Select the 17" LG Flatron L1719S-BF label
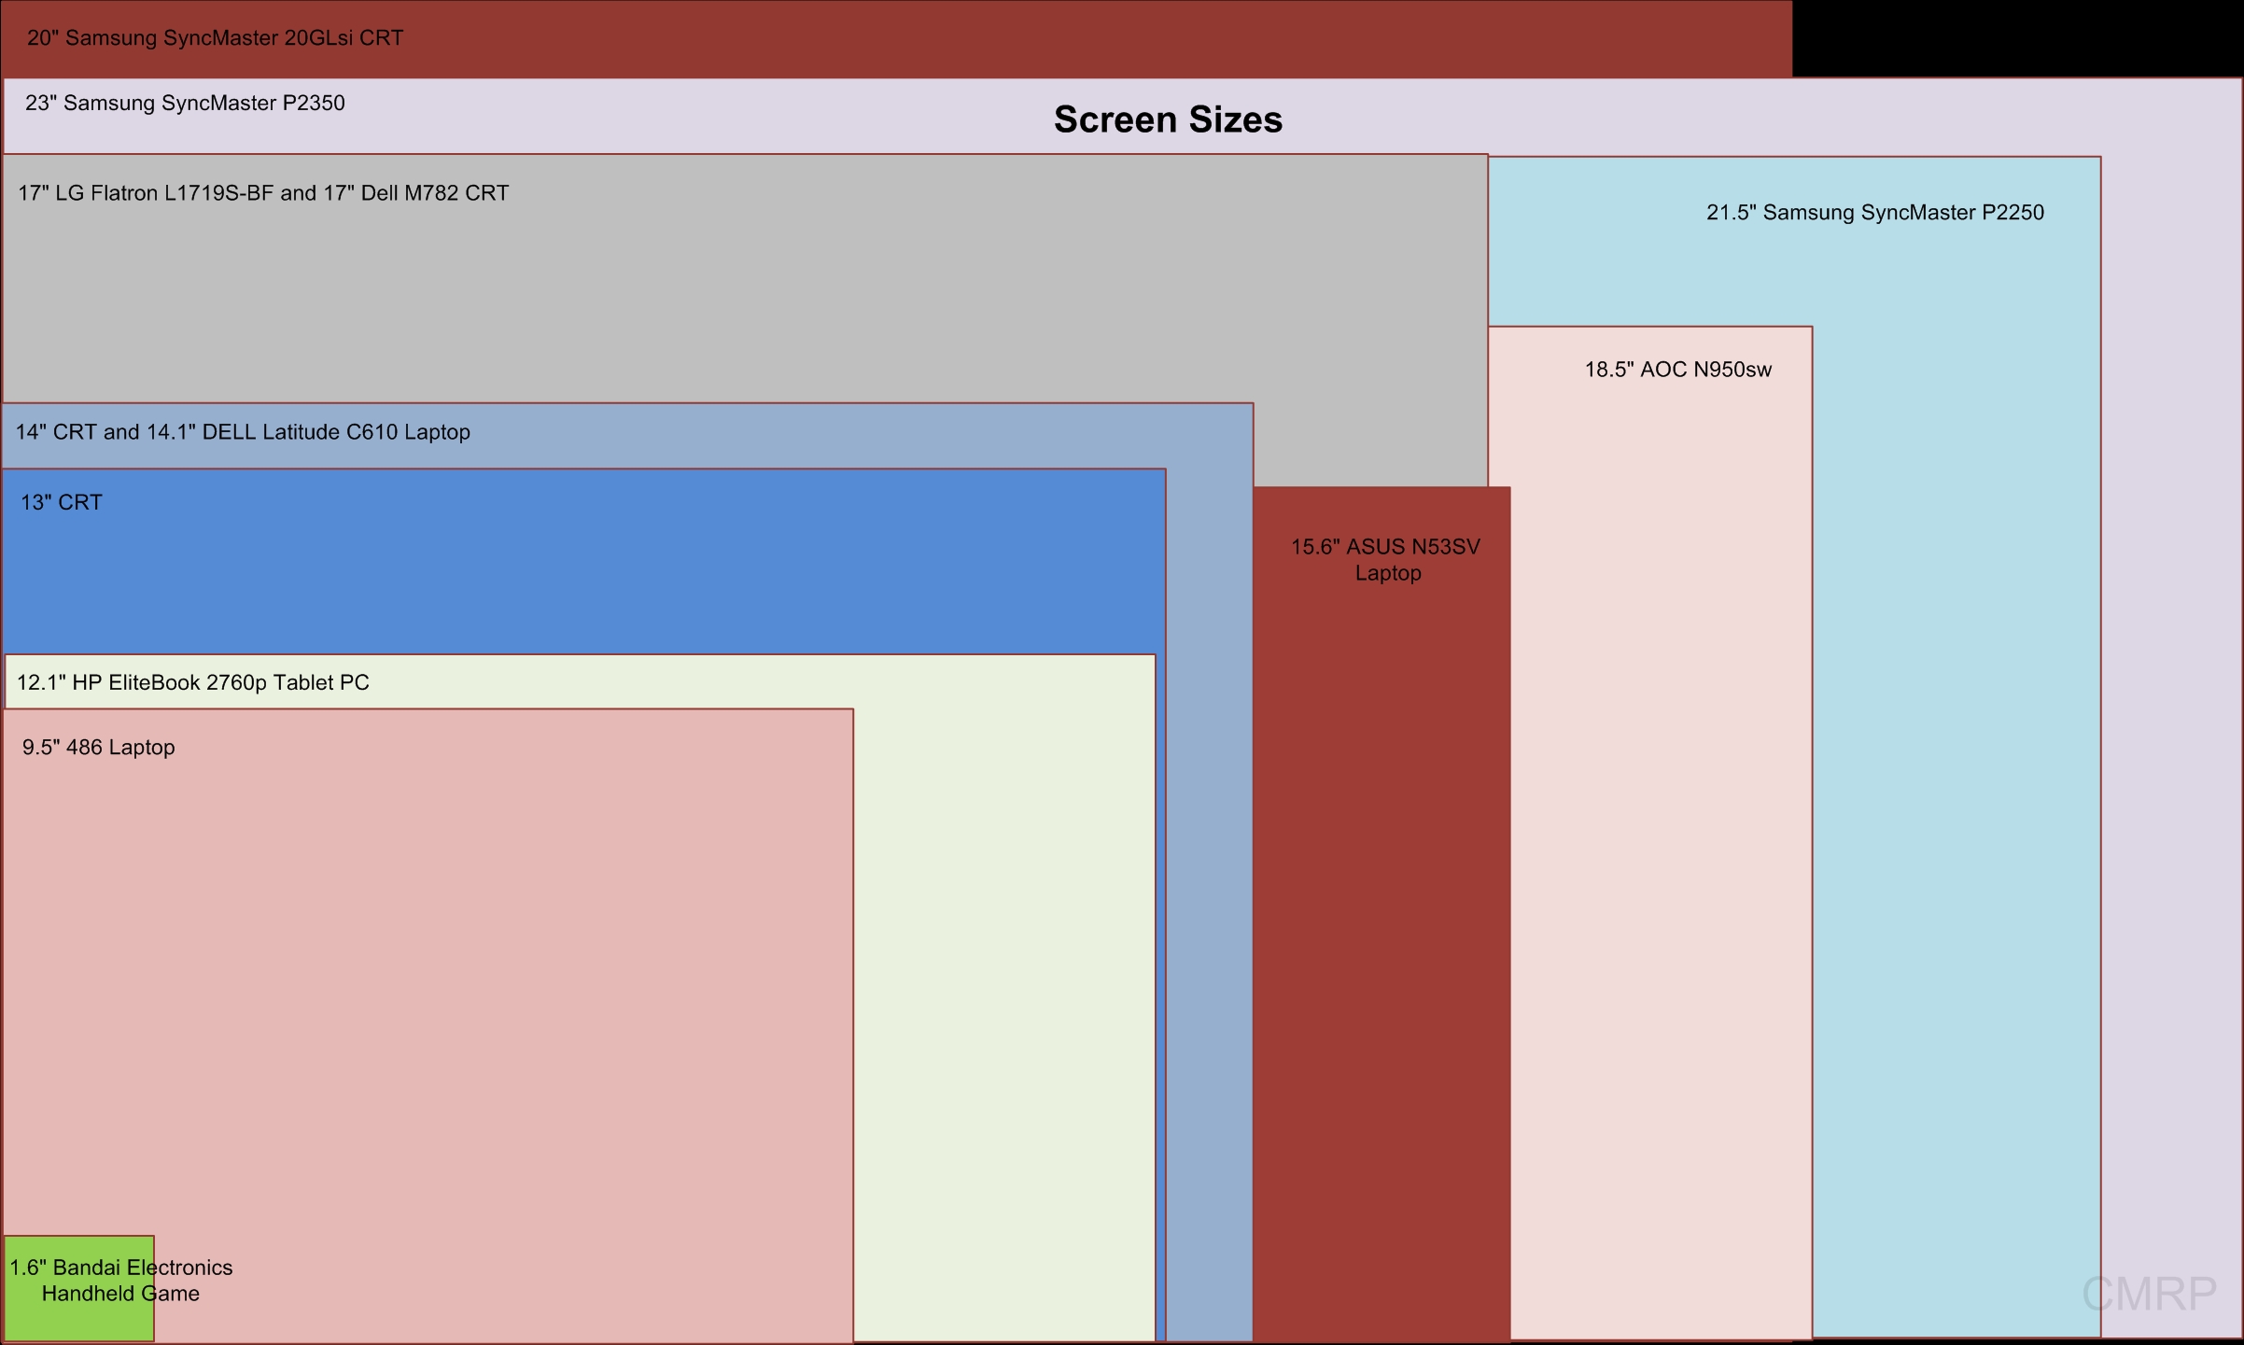2244x1345 pixels. (x=263, y=193)
